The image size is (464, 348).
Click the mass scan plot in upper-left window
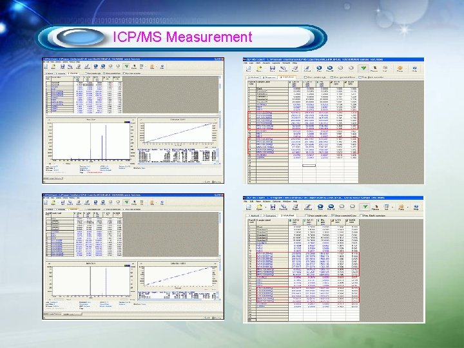pos(91,141)
